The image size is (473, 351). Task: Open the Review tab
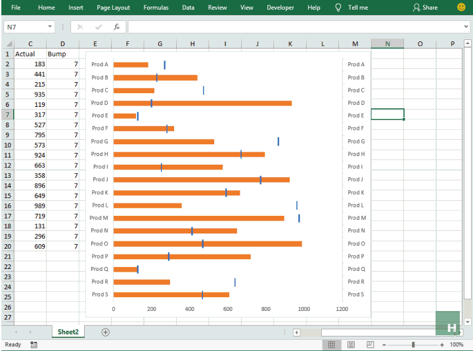coord(217,7)
